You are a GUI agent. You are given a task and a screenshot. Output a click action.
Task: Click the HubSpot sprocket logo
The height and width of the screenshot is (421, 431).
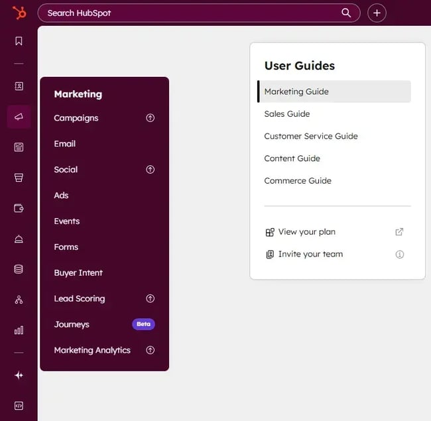pyautogui.click(x=19, y=13)
